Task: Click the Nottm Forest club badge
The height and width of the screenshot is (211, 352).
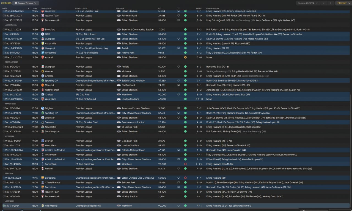Action: coord(43,90)
